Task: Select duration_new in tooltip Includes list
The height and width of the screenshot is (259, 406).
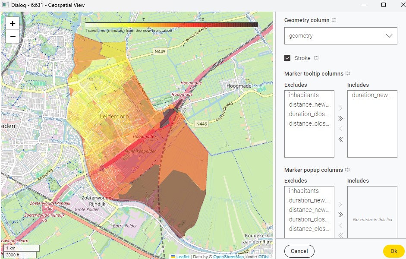Action: [371, 95]
